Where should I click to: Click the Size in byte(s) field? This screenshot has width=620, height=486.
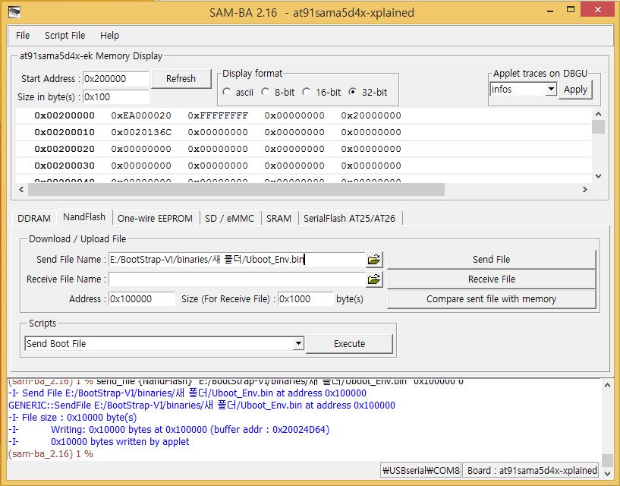[116, 96]
